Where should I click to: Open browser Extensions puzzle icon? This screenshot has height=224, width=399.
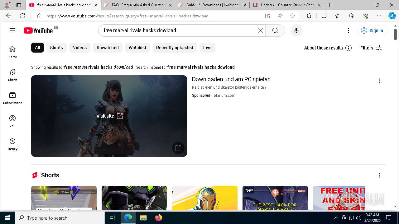click(x=309, y=16)
